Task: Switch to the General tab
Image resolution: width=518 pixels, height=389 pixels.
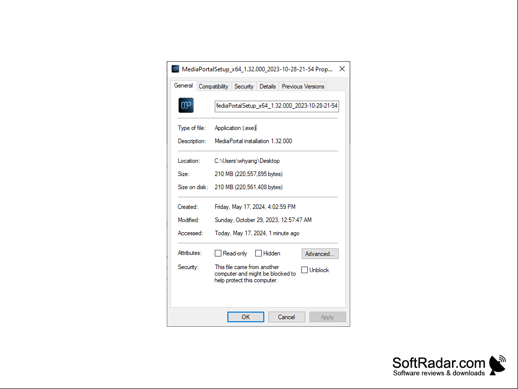Action: [x=183, y=85]
